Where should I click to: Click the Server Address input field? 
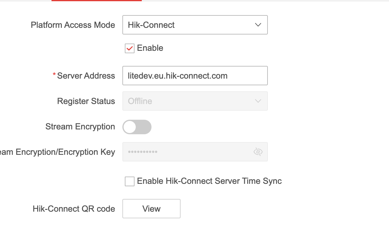click(x=195, y=76)
